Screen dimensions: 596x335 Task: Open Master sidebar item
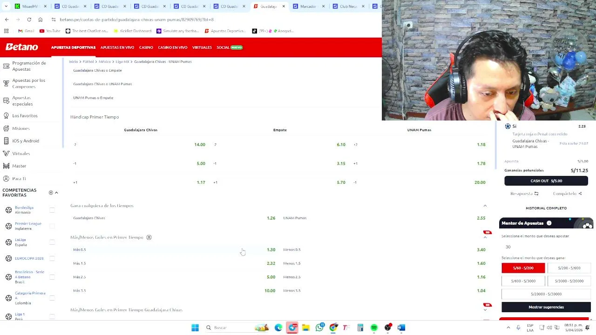[x=19, y=166]
